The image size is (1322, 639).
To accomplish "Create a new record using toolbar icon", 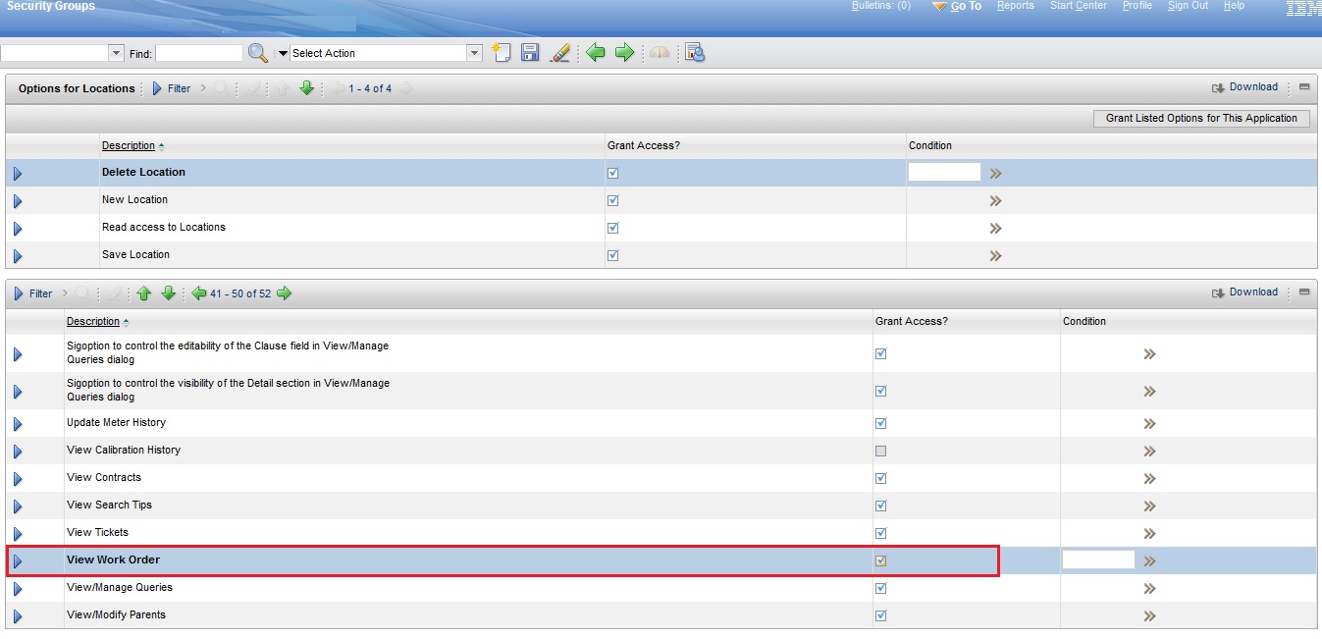I will (x=502, y=53).
